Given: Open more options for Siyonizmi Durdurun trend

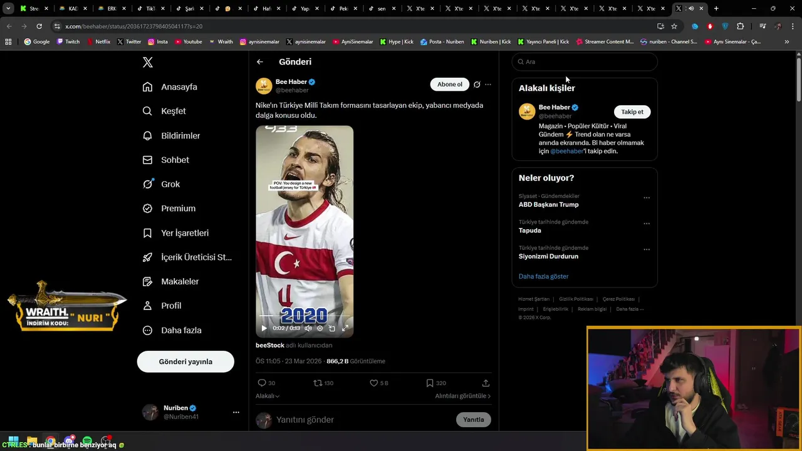Looking at the screenshot, I should 647,249.
